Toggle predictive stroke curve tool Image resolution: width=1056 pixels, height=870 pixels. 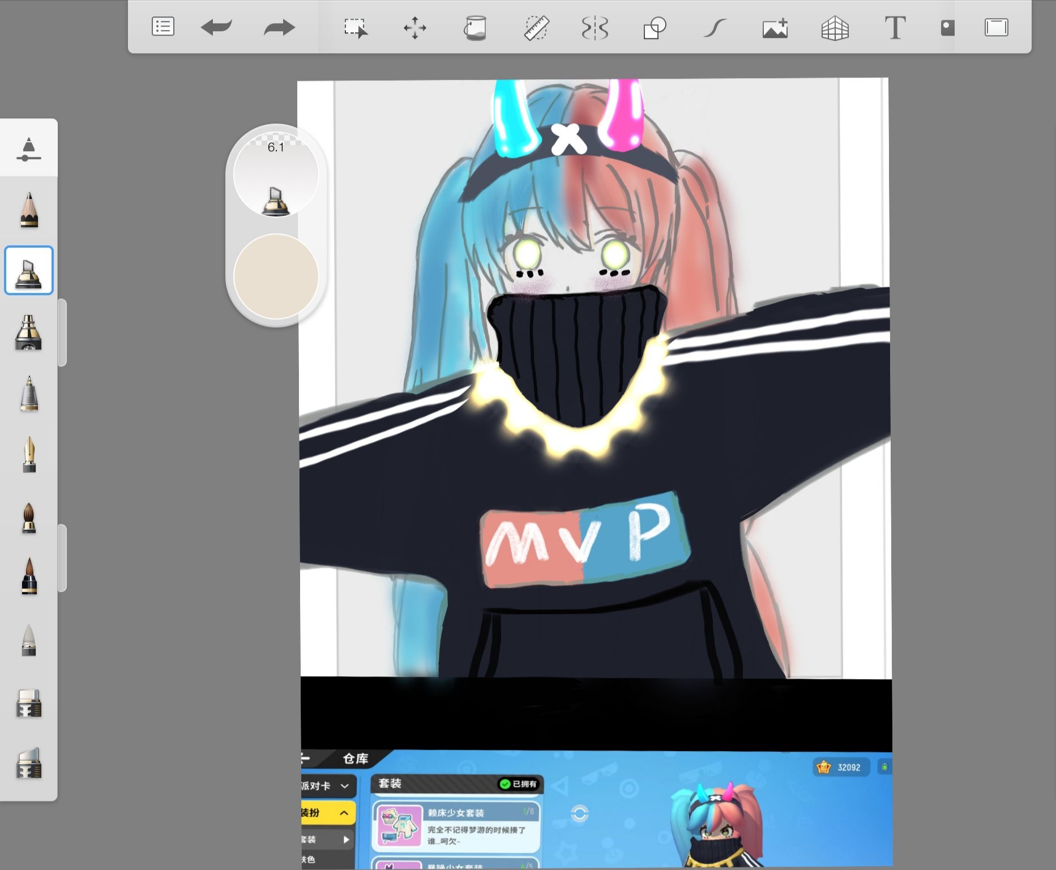715,27
